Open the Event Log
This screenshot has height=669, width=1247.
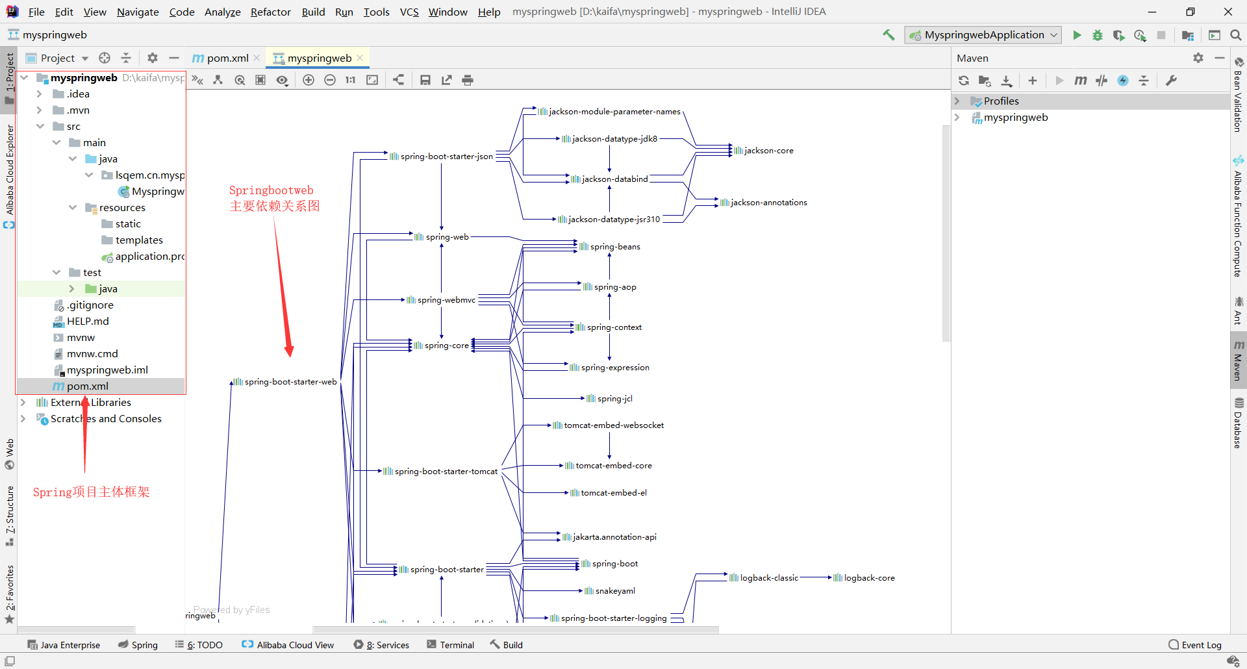pyautogui.click(x=1195, y=645)
